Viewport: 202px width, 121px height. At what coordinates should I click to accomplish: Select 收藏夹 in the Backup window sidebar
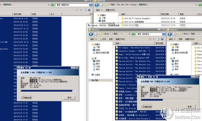pos(102,15)
